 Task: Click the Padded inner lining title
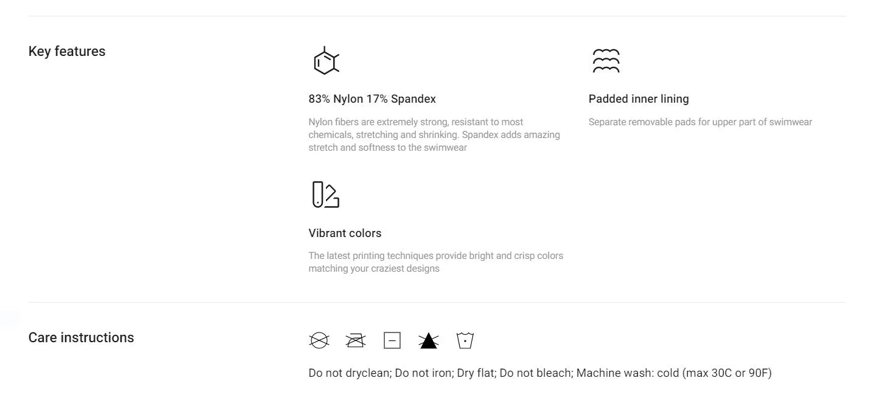click(638, 98)
